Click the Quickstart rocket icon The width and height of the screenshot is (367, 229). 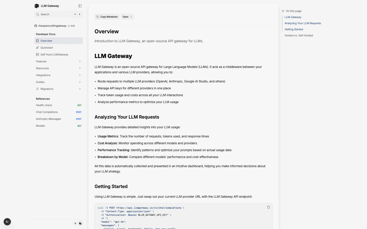click(38, 48)
